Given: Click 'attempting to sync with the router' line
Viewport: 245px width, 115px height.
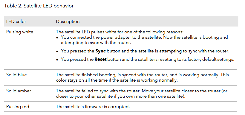Looking at the screenshot, I should click(x=96, y=43).
